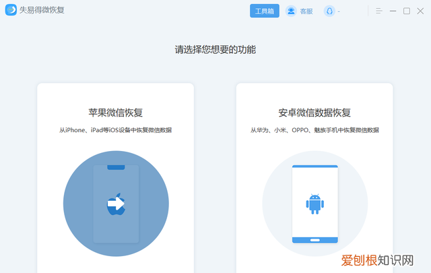This screenshot has width=431, height=273.
Task: Minimize the application window
Action: point(393,11)
